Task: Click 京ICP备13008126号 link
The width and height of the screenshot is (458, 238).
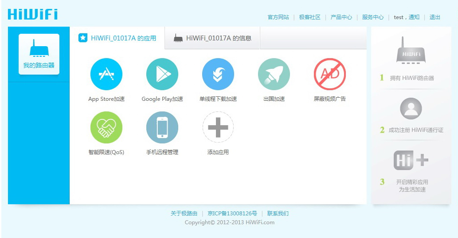Action: 232,214
